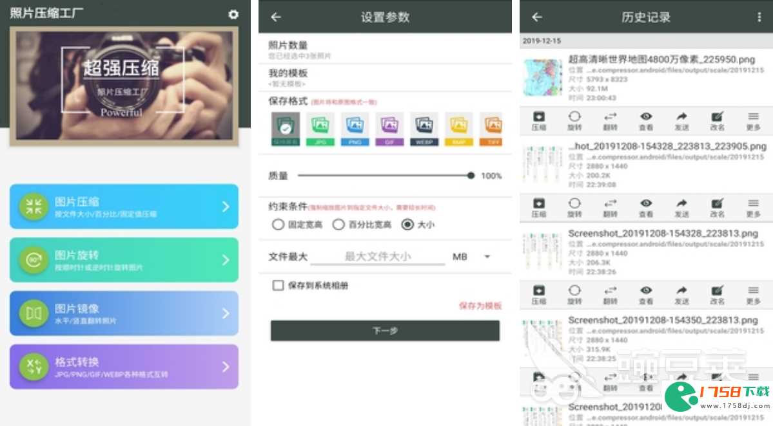Tap 查看 eye for the 206.3K screenshot file
The height and width of the screenshot is (426, 773).
tap(646, 295)
